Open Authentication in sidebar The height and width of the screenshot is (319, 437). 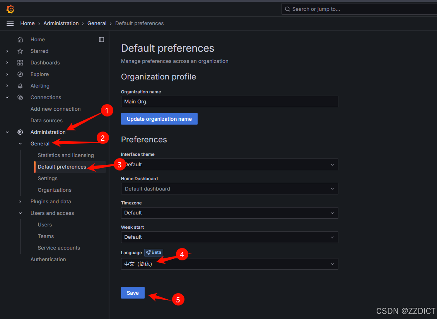(48, 259)
